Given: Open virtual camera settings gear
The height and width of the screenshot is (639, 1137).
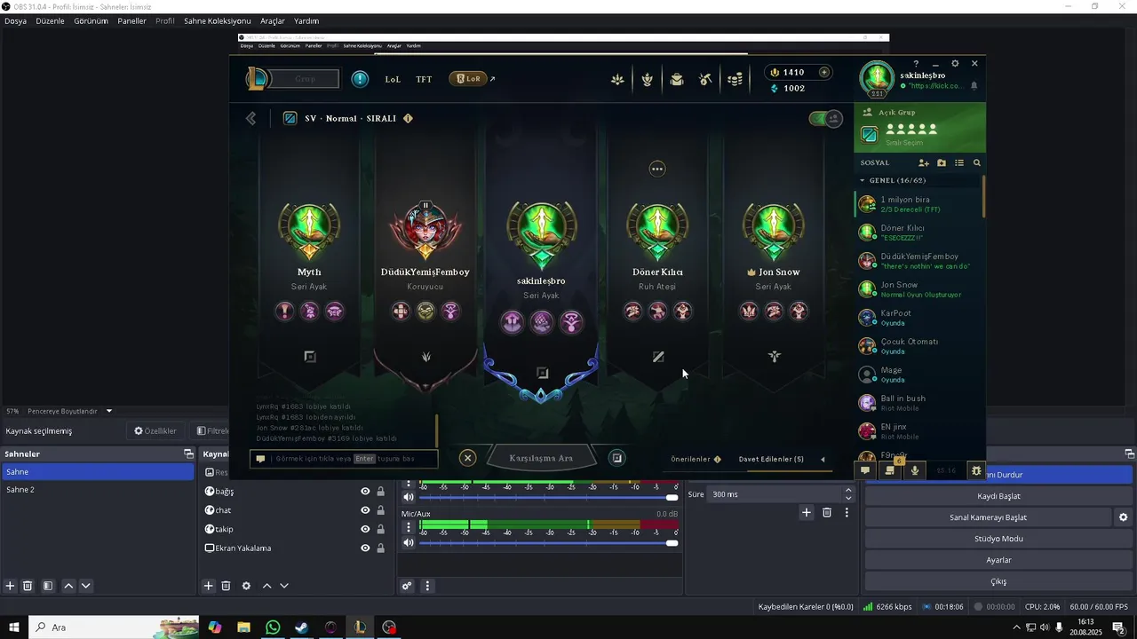Looking at the screenshot, I should (1123, 517).
